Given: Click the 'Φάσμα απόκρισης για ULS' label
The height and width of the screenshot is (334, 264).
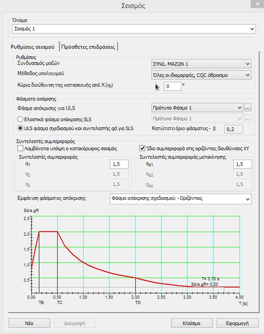Looking at the screenshot, I should pos(46,108).
